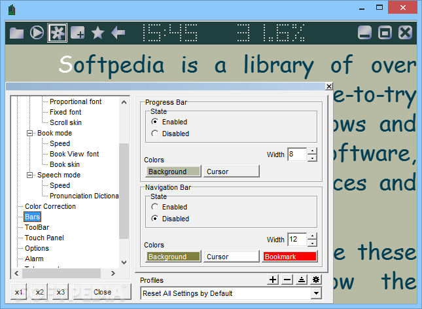Maximize reader via the toolbar square icon

point(385,33)
